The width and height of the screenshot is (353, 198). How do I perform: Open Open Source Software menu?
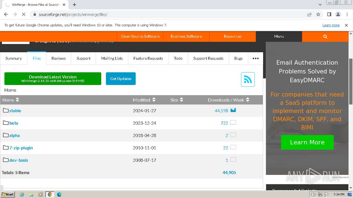(x=140, y=36)
